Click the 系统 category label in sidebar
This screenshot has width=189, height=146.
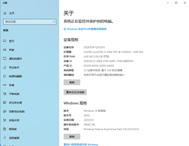(6, 30)
